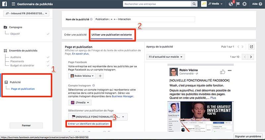Image resolution: width=265 pixels, height=140 pixels.
Task: Click Entrer un identifiant de publication link
Action: (88, 124)
